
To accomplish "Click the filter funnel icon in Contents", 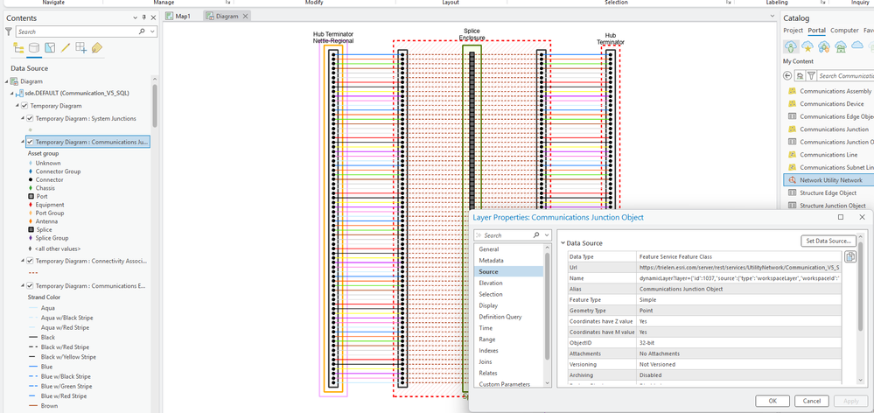I will [x=9, y=31].
